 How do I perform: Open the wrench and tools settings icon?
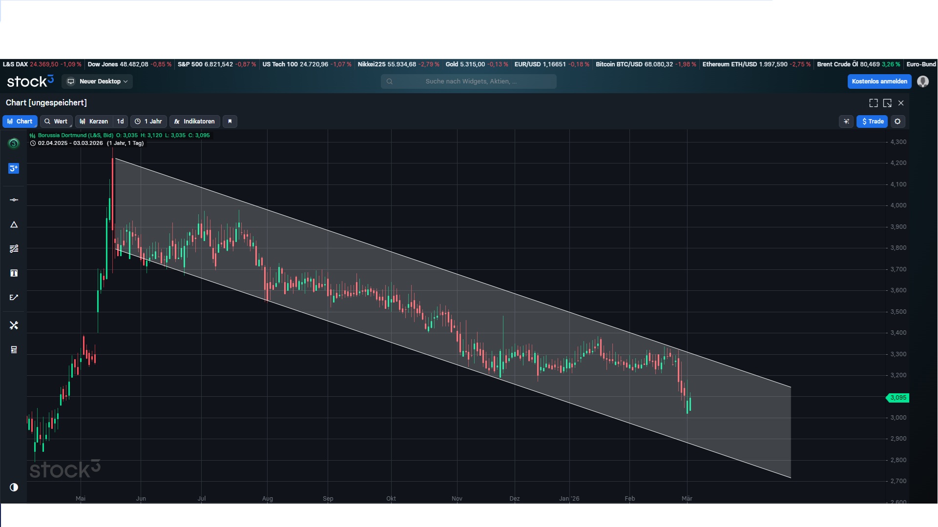pos(14,325)
